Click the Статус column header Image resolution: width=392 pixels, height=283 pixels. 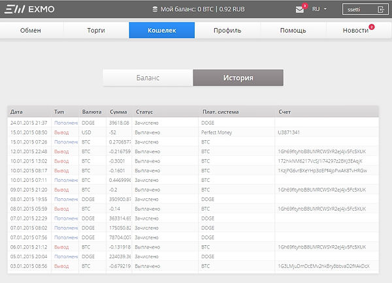click(144, 112)
